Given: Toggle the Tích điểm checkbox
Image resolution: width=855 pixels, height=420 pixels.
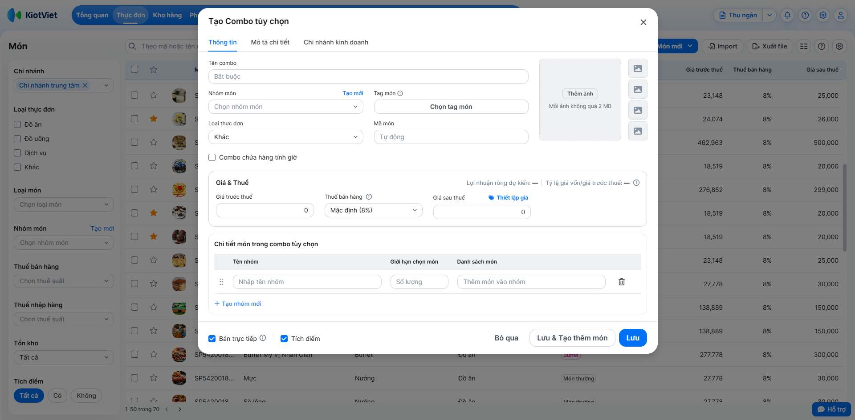Looking at the screenshot, I should [284, 339].
